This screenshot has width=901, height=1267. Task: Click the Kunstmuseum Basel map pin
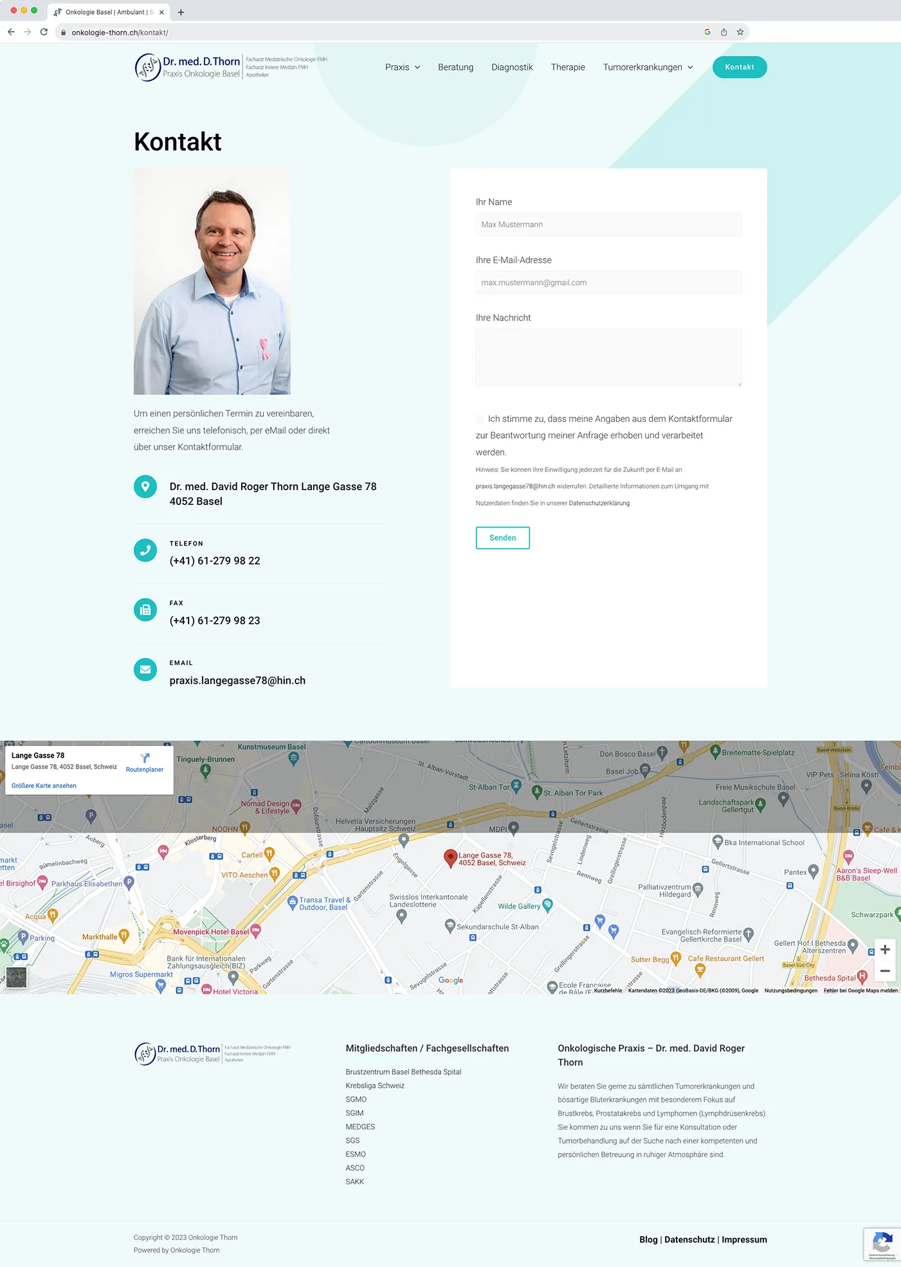coord(294,758)
